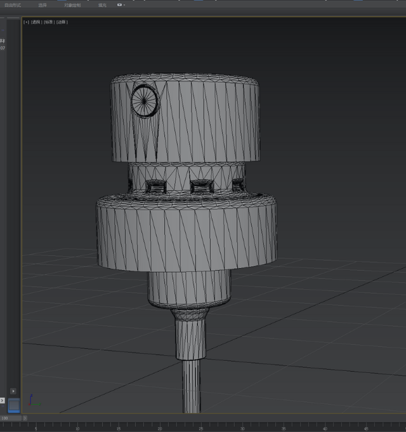
Task: Click the frame 35 mark on the timeline
Action: coord(284,428)
